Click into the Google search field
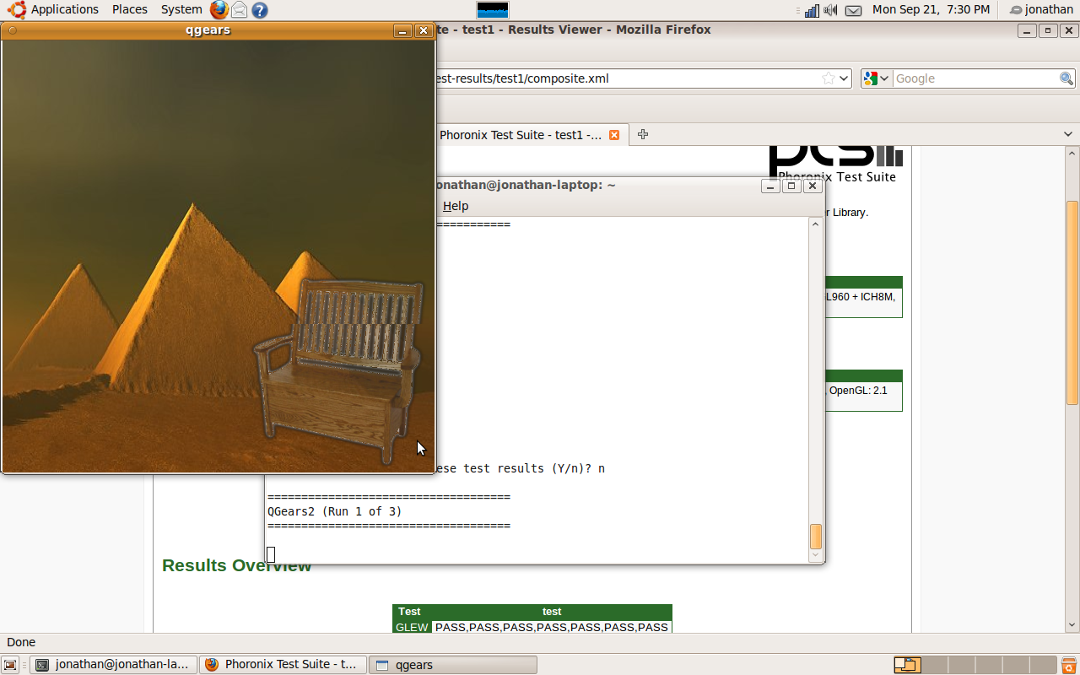The height and width of the screenshot is (675, 1080). [x=975, y=78]
